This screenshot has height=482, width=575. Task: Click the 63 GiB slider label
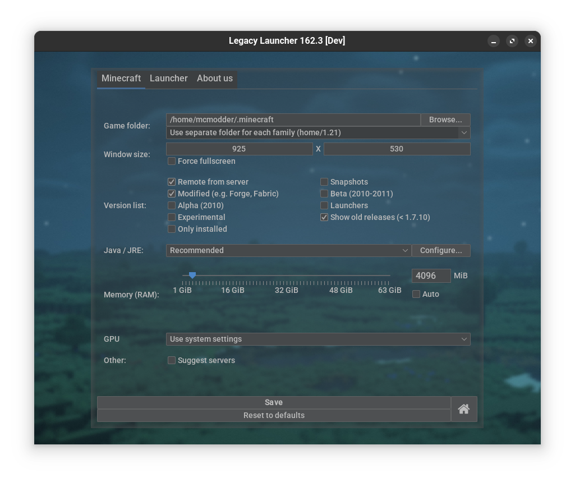(389, 291)
